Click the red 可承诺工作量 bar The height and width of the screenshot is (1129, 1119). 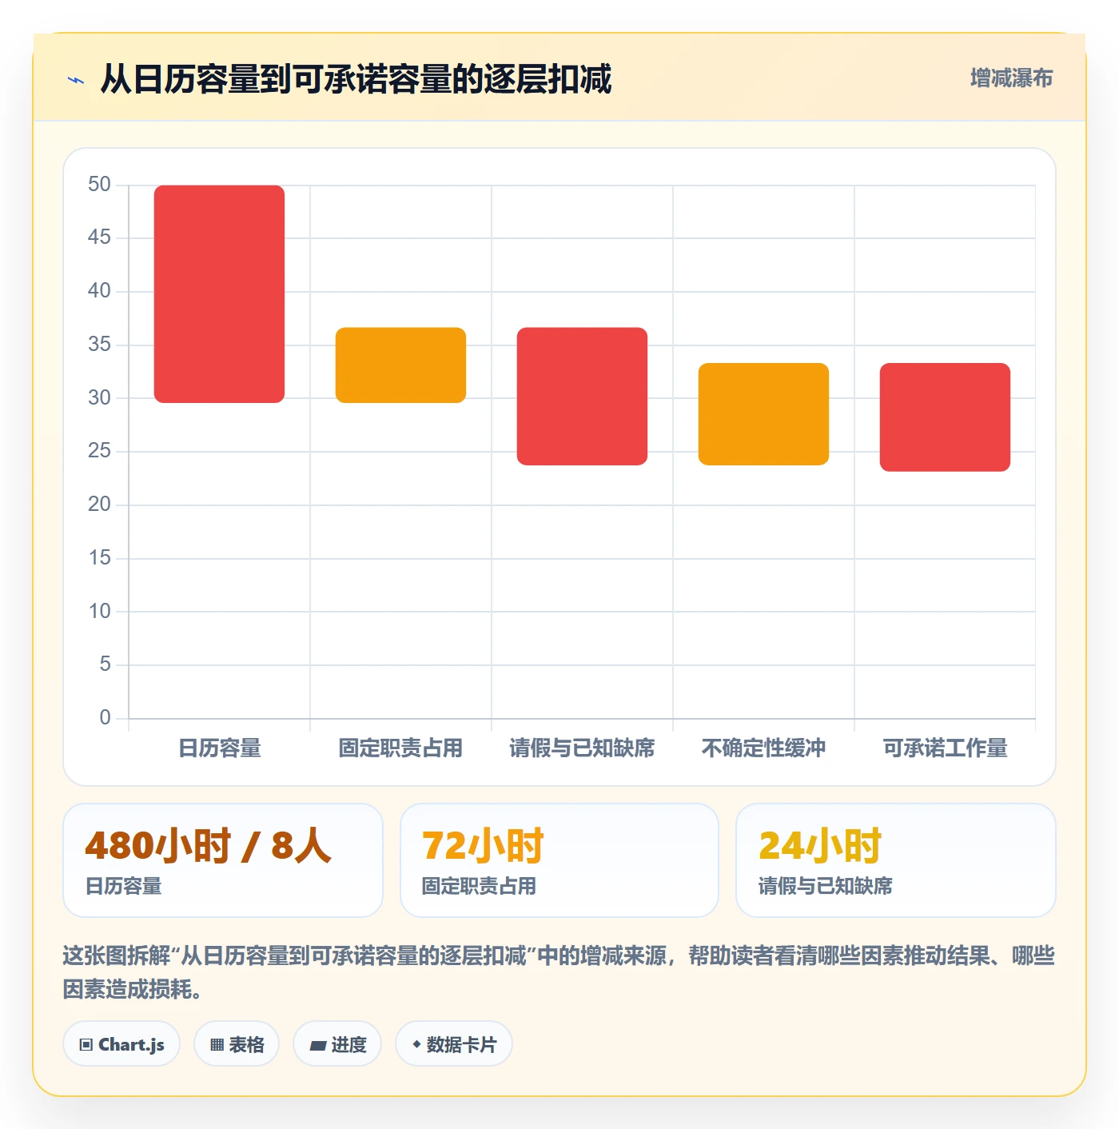[x=945, y=417]
